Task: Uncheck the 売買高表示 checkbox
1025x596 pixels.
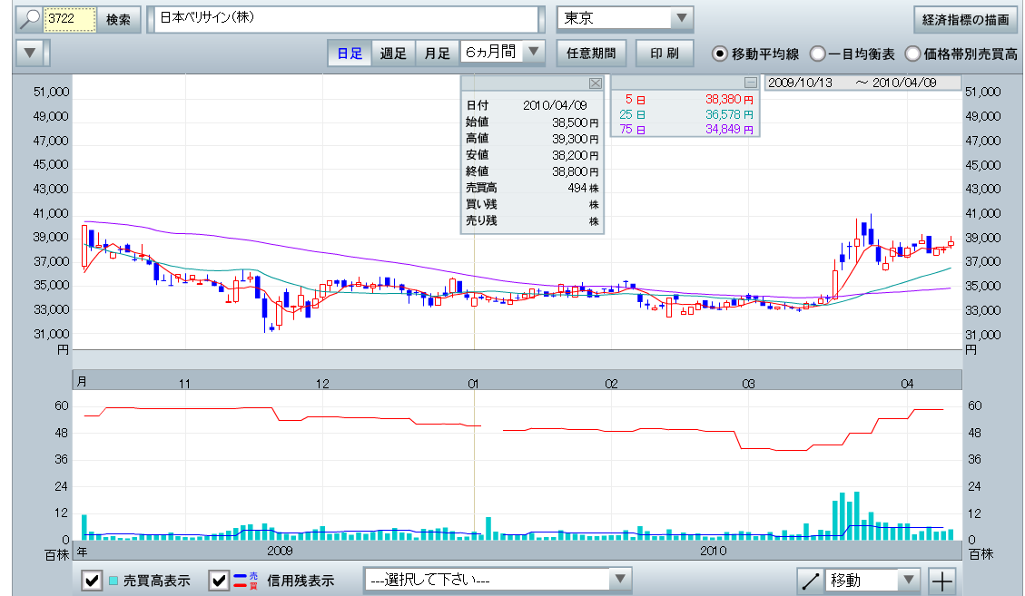Action: click(x=92, y=581)
